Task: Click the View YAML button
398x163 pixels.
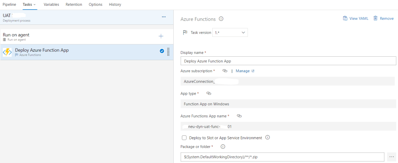Action: 356,18
